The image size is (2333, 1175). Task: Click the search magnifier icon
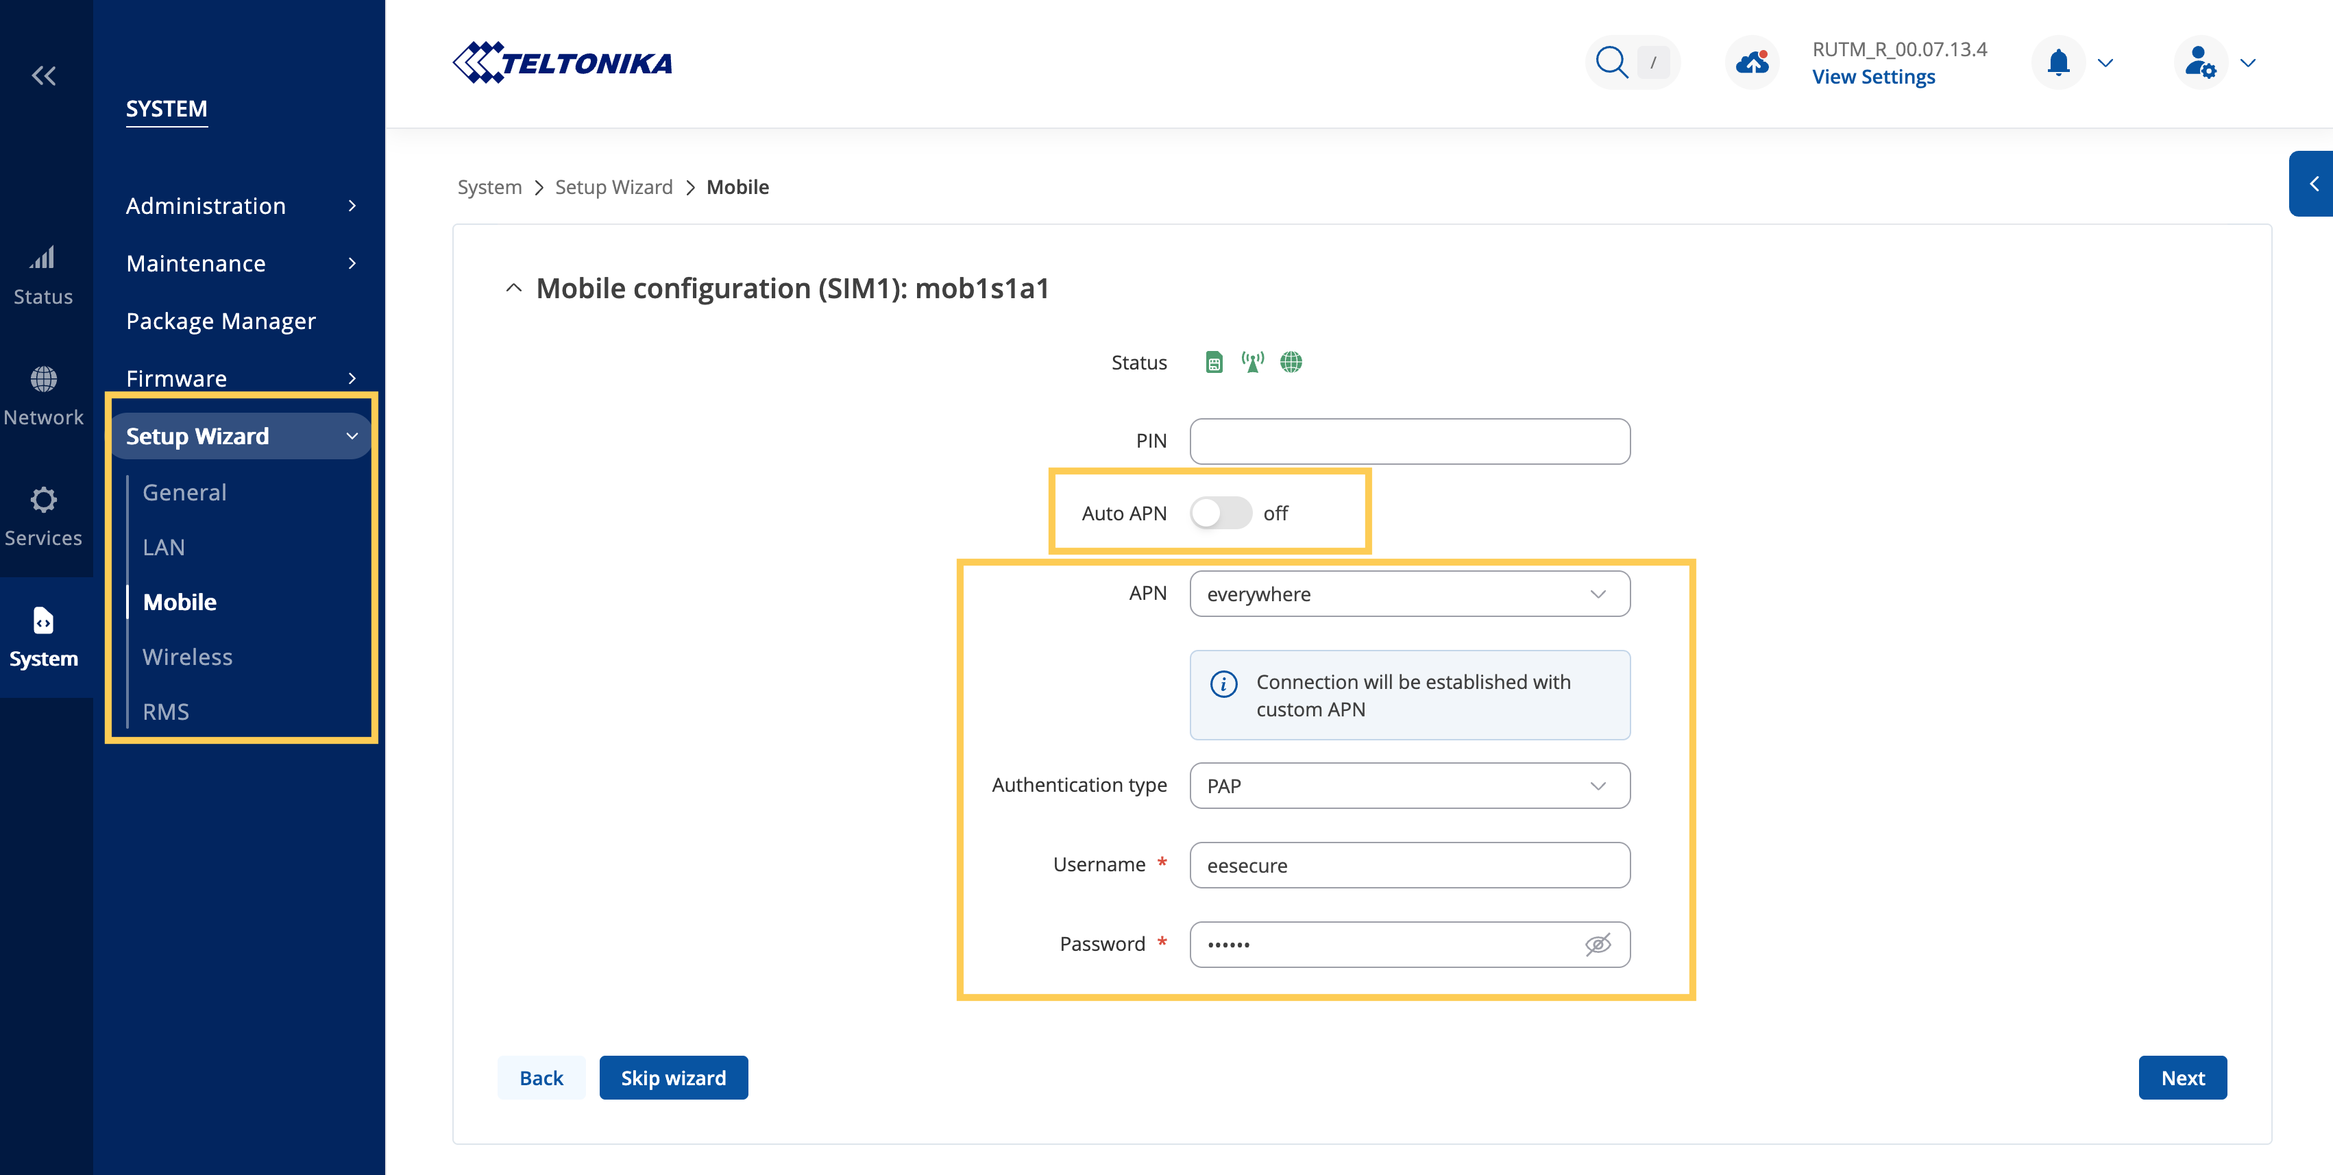click(x=1611, y=62)
